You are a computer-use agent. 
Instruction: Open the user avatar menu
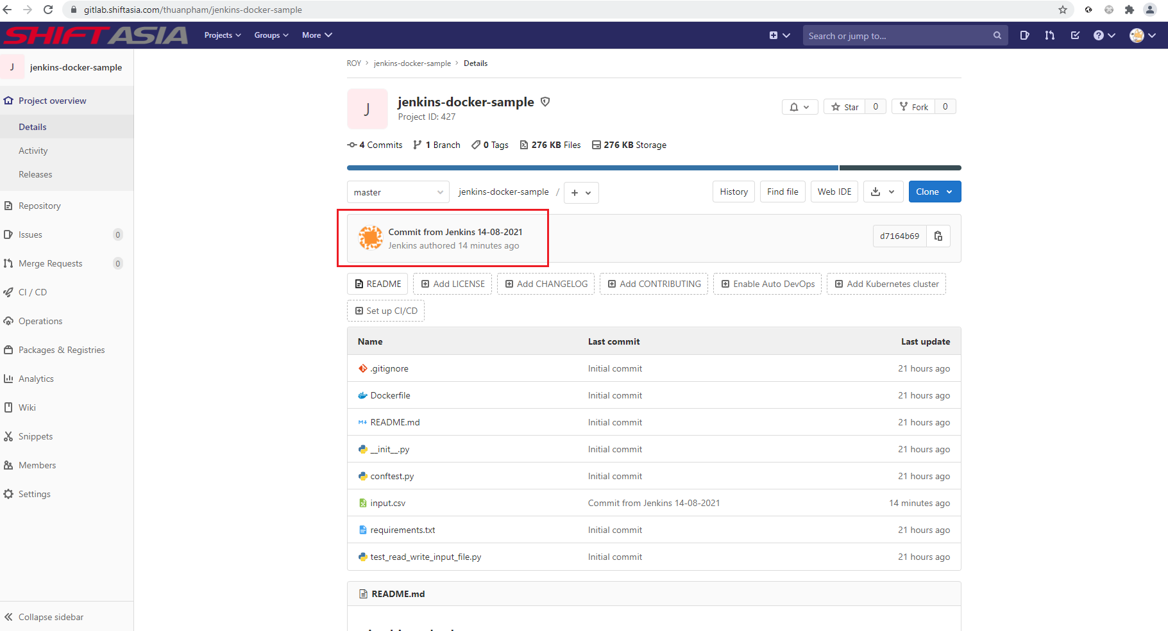1142,35
